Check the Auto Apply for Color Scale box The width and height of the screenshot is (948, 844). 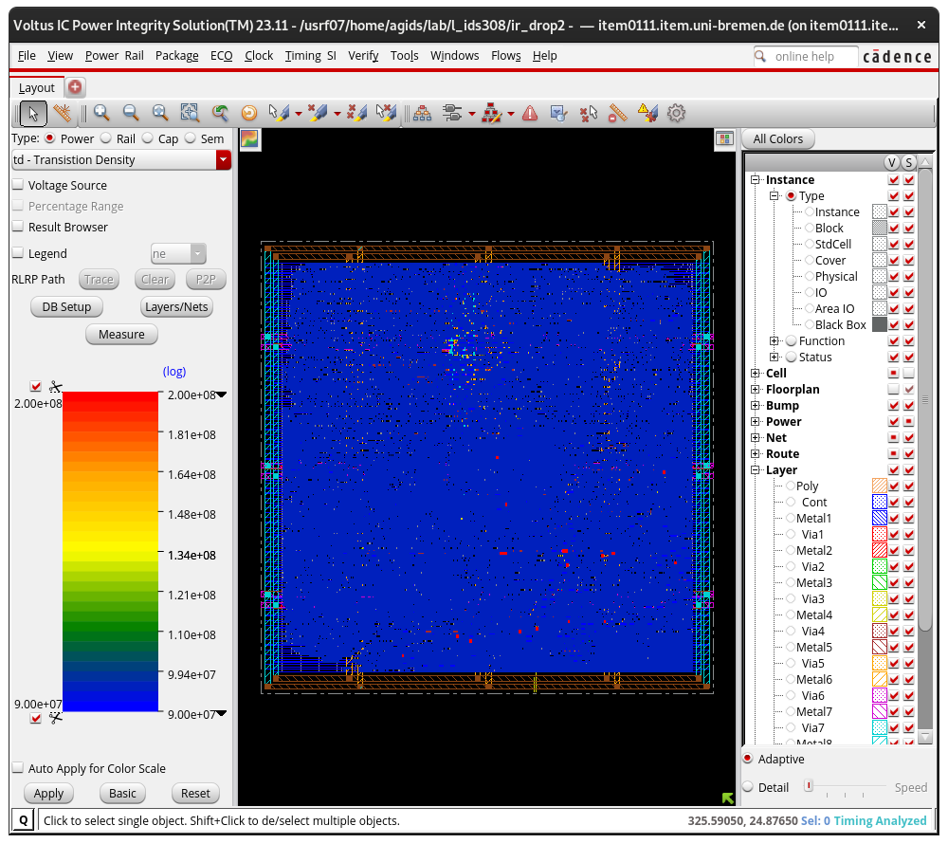click(18, 769)
